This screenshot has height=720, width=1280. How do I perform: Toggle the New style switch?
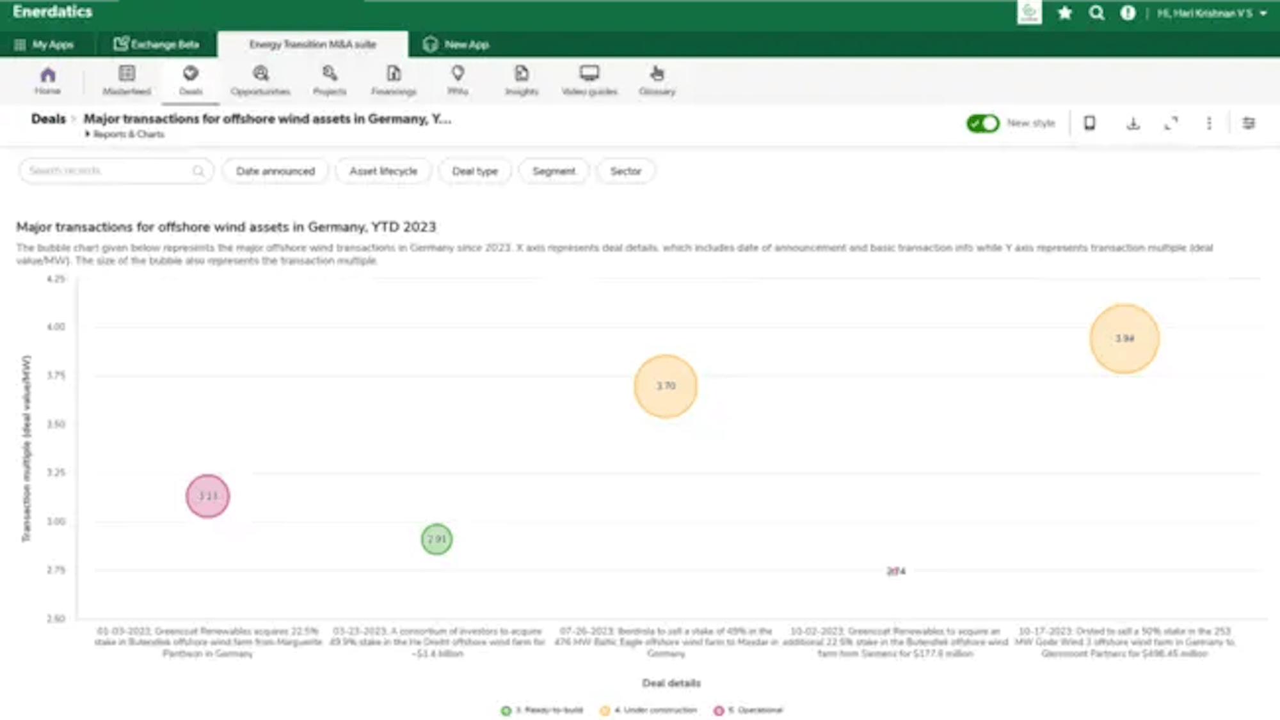[x=982, y=123]
